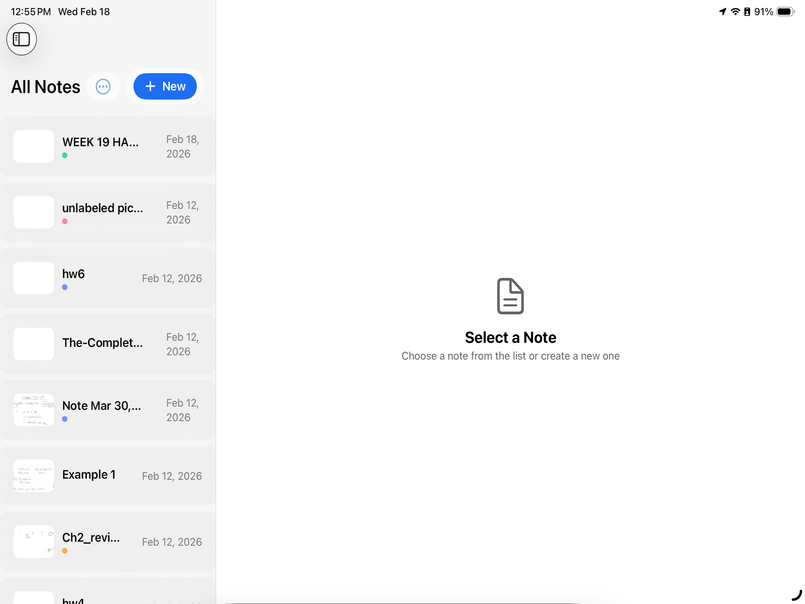Open the Ch2_revi... note

click(108, 542)
